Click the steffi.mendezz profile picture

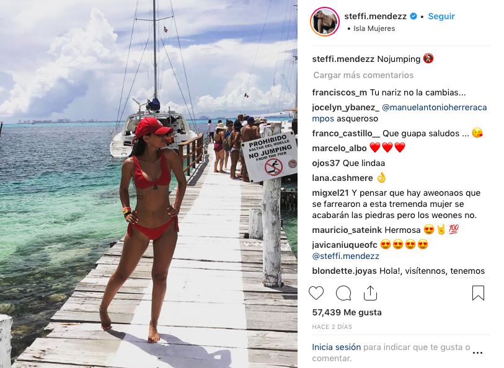tap(325, 22)
